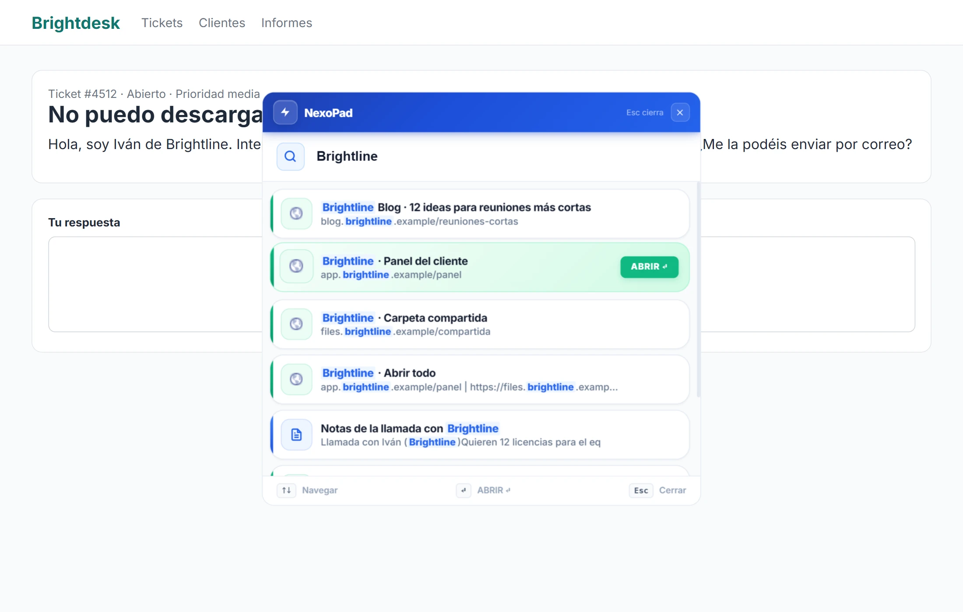
Task: Click the results list scrollbar
Action: [698, 290]
